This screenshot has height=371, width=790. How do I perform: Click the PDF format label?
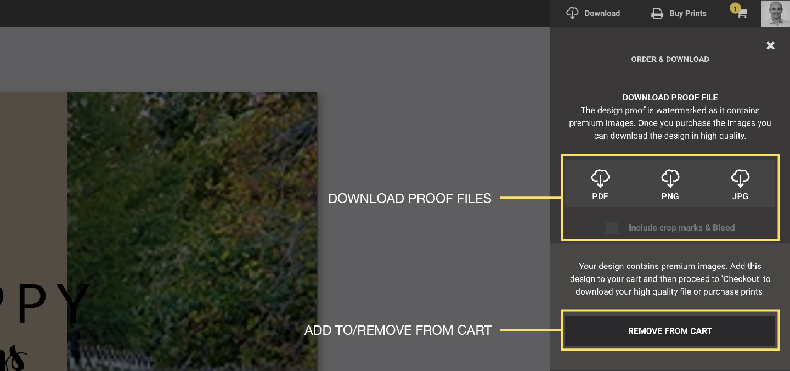pyautogui.click(x=600, y=196)
